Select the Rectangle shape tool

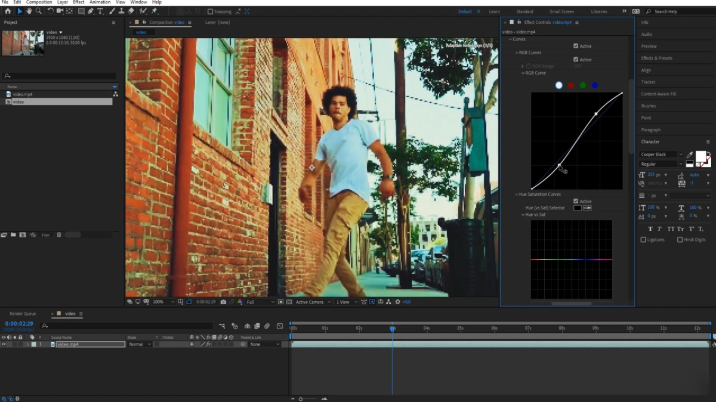[x=81, y=11]
